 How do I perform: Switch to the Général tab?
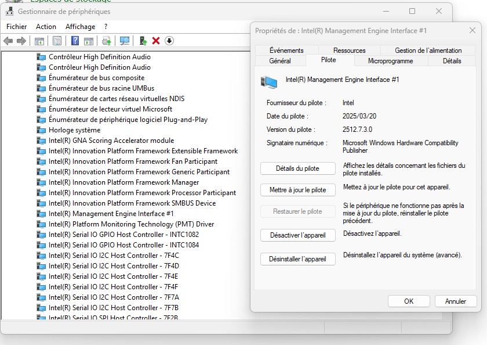(280, 61)
